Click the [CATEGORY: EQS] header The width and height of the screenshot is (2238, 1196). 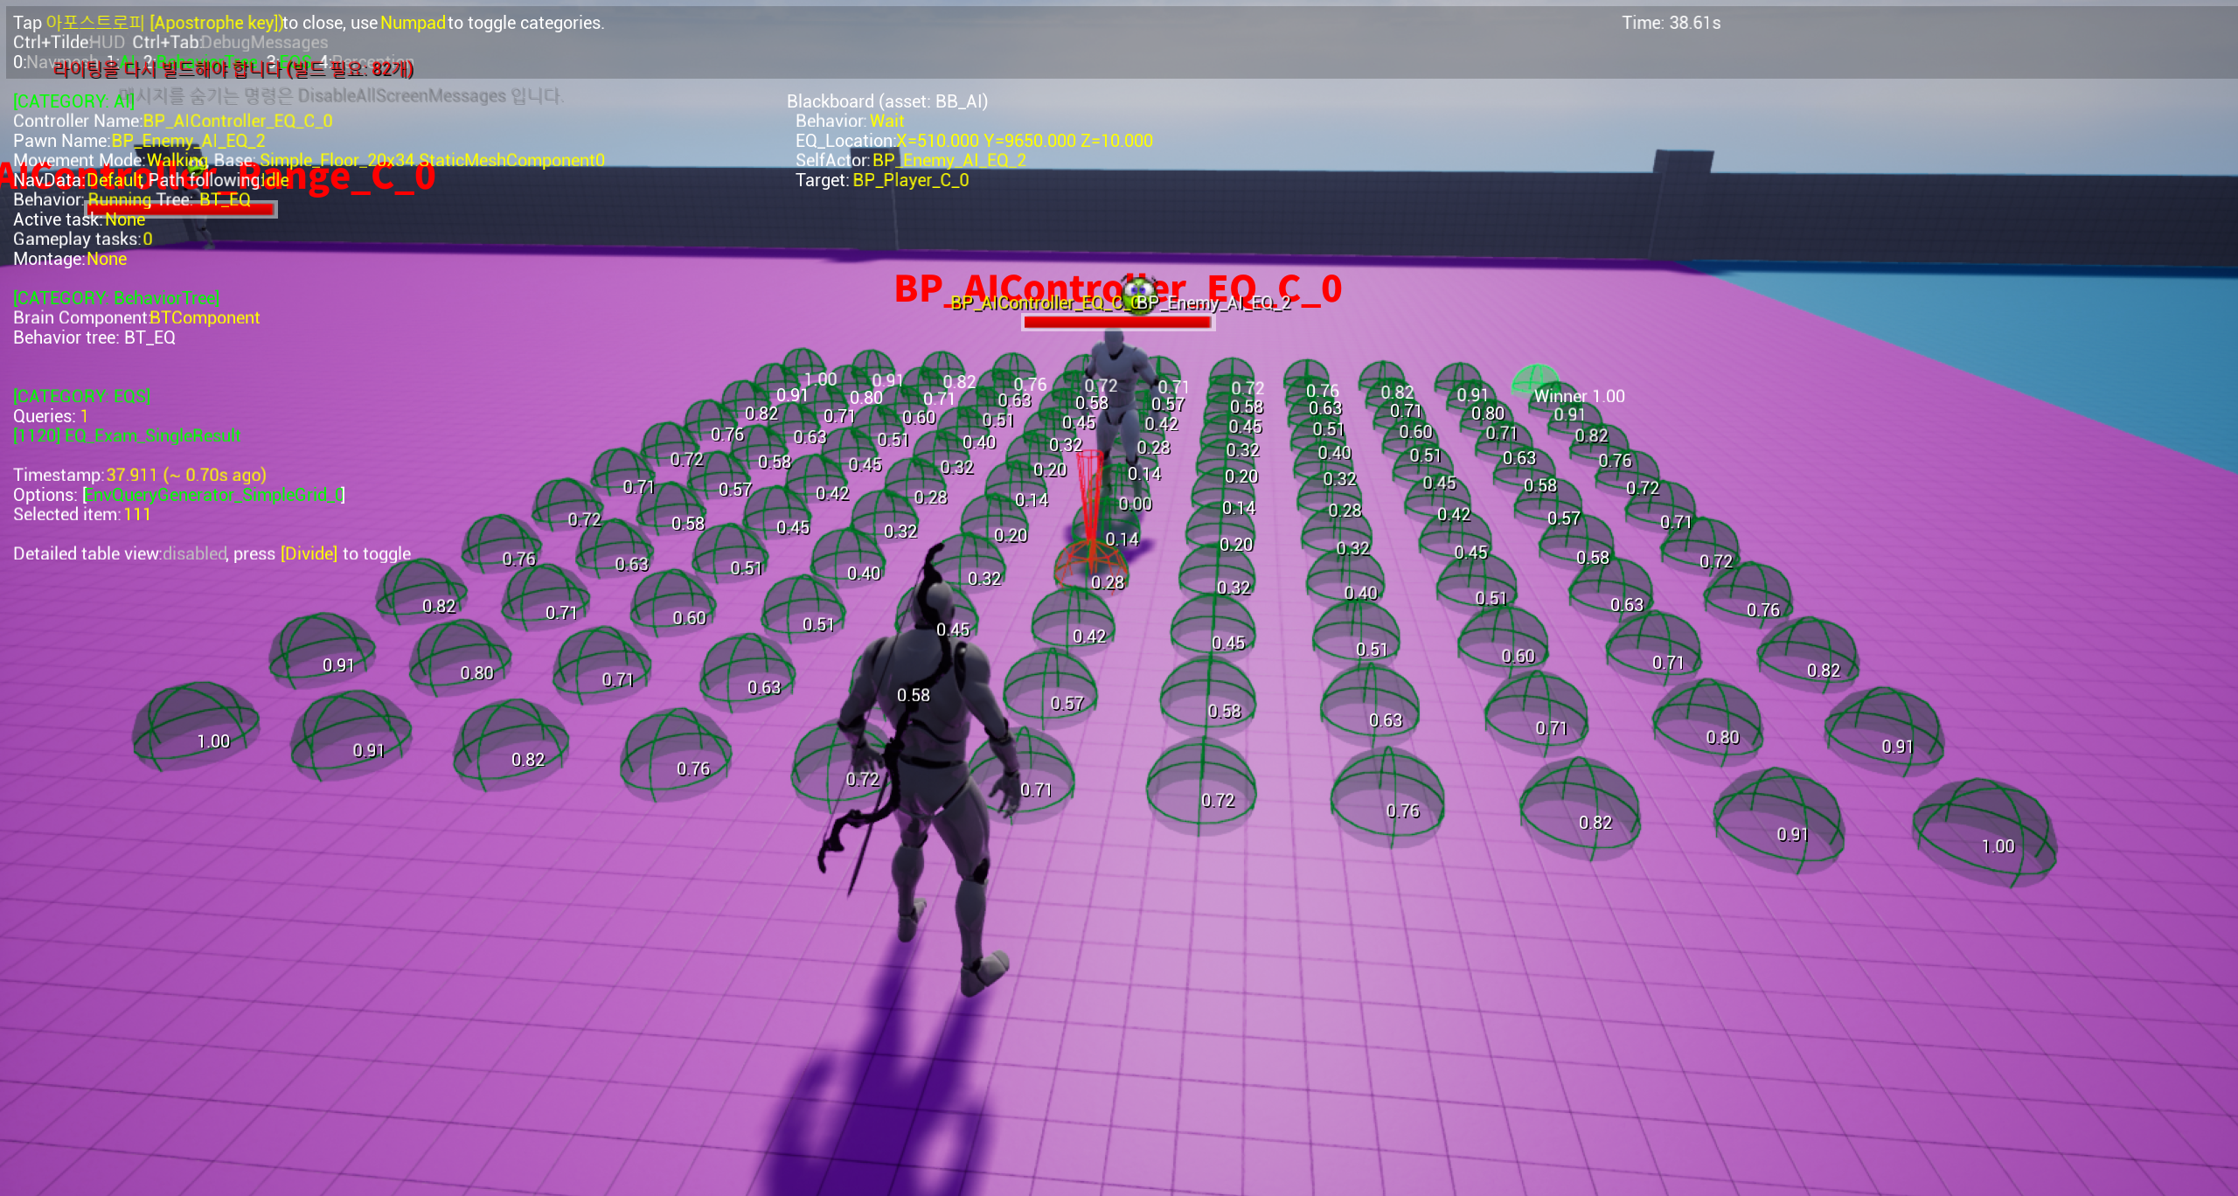pyautogui.click(x=81, y=396)
